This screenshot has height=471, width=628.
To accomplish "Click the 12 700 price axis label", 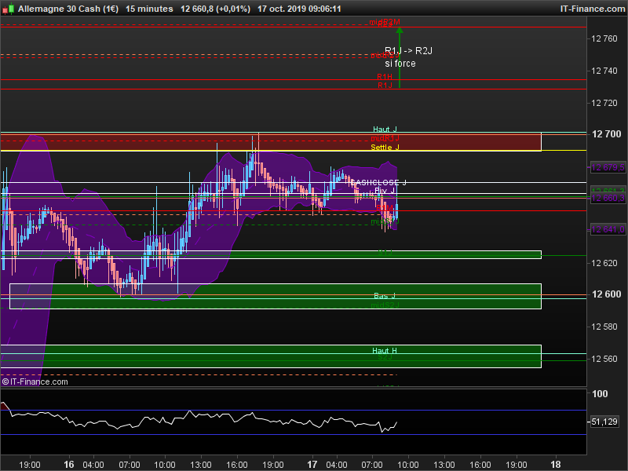I will [x=606, y=133].
